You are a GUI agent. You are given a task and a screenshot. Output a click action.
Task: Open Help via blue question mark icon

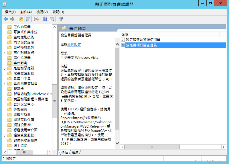click(46, 19)
